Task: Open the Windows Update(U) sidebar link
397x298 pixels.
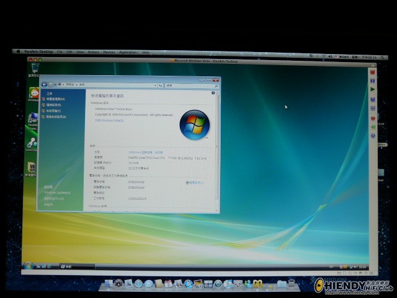Action: pos(57,192)
